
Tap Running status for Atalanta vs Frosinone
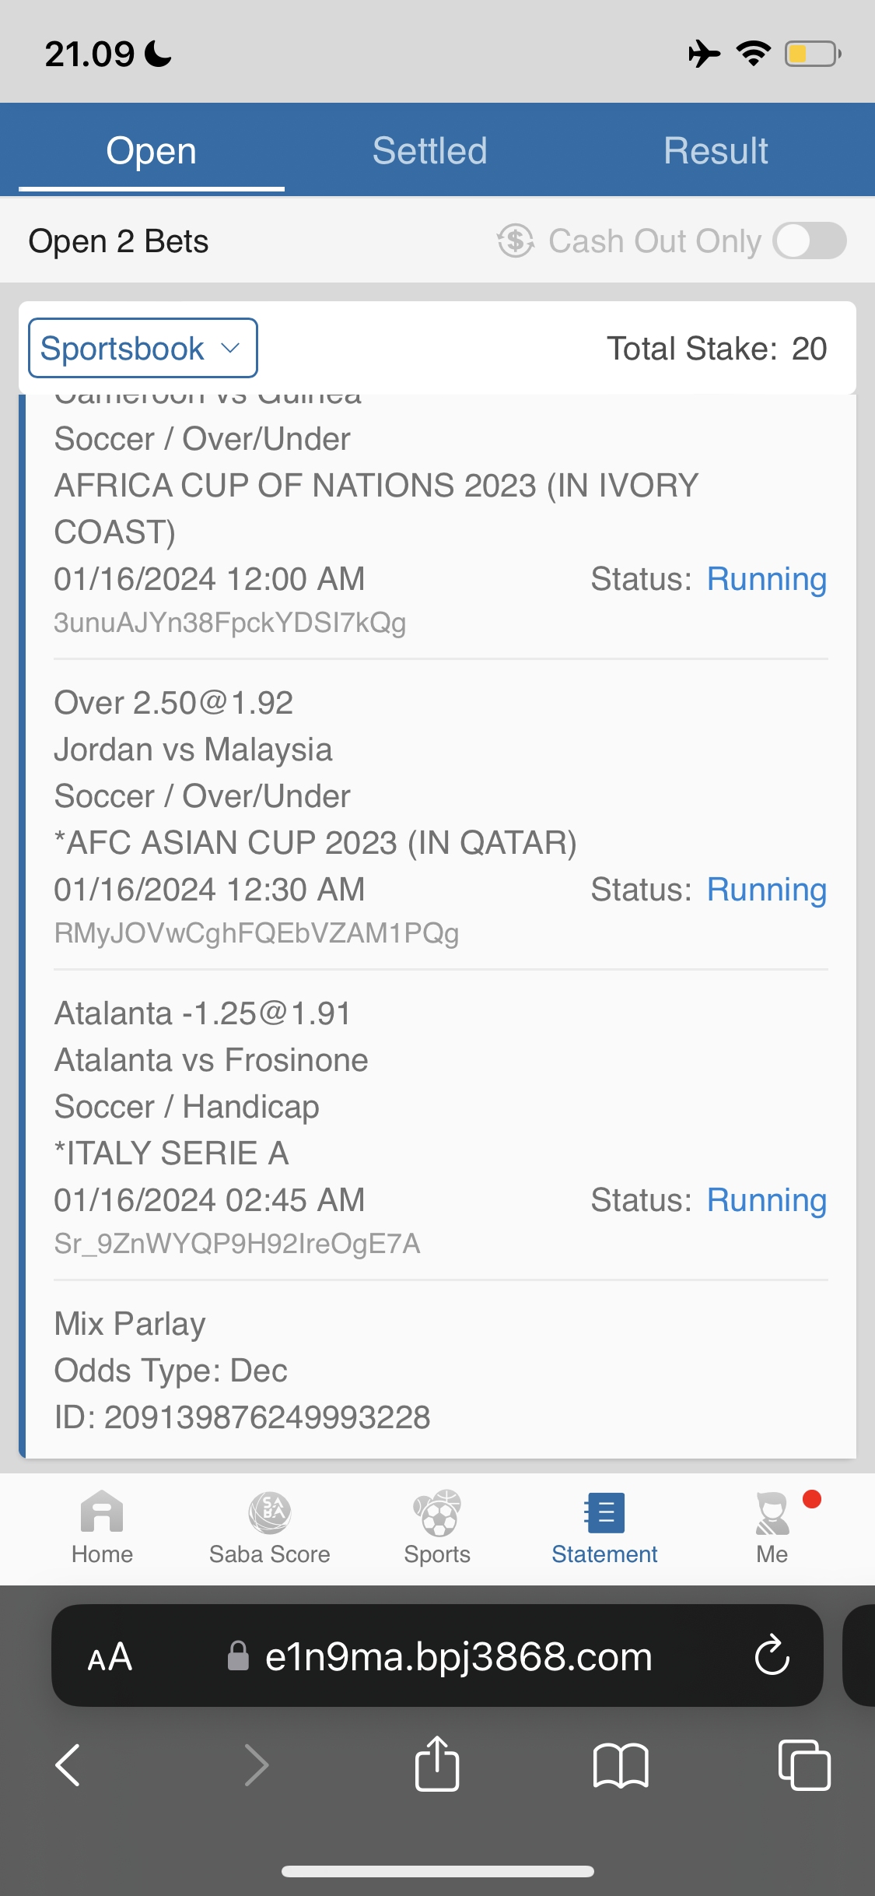(766, 1200)
